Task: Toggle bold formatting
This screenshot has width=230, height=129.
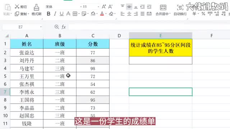Action: tap(49, 14)
